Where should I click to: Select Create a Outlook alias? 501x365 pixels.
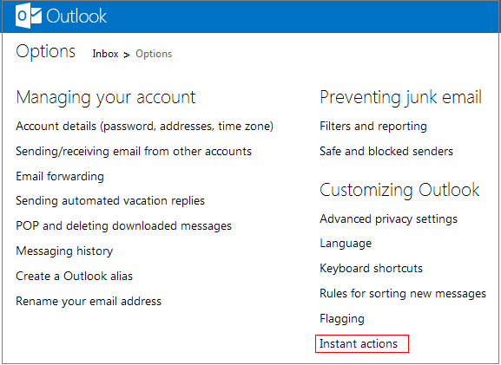coord(74,276)
